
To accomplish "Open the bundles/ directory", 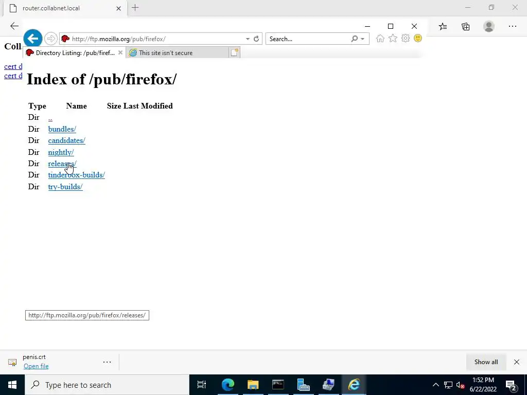I will 62,129.
